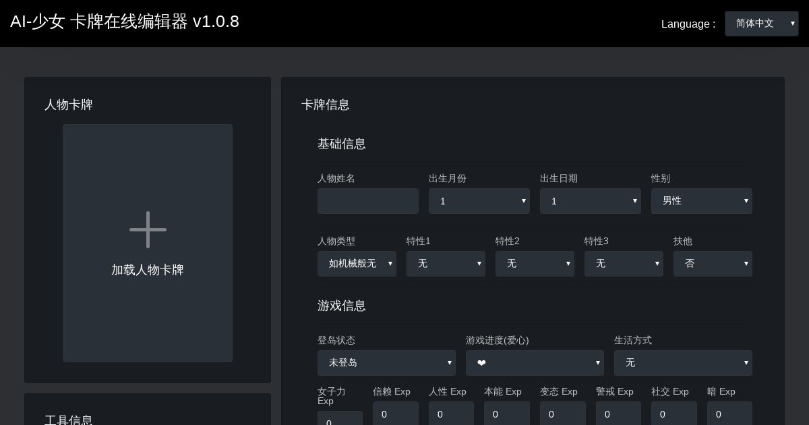Image resolution: width=809 pixels, height=425 pixels.
Task: Click the 暗 Exp input field
Action: 729,414
